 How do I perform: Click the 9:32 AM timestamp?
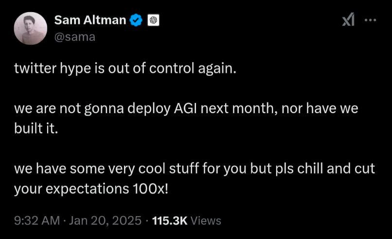(x=37, y=221)
